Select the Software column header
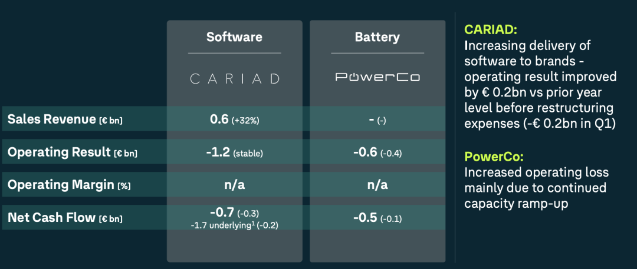The width and height of the screenshot is (637, 269). pos(234,38)
